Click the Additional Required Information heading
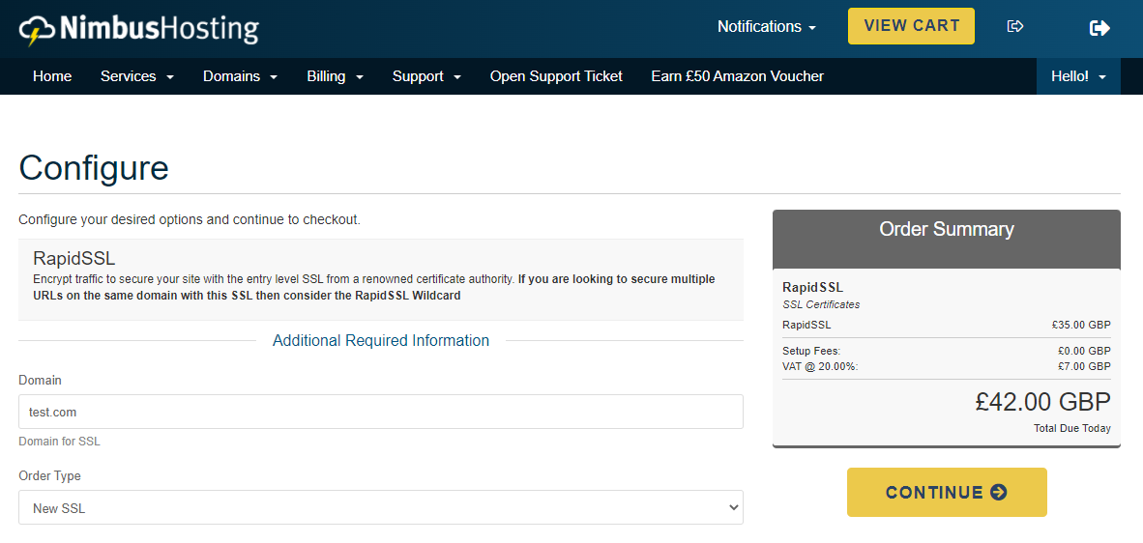Image resolution: width=1143 pixels, height=543 pixels. click(380, 340)
